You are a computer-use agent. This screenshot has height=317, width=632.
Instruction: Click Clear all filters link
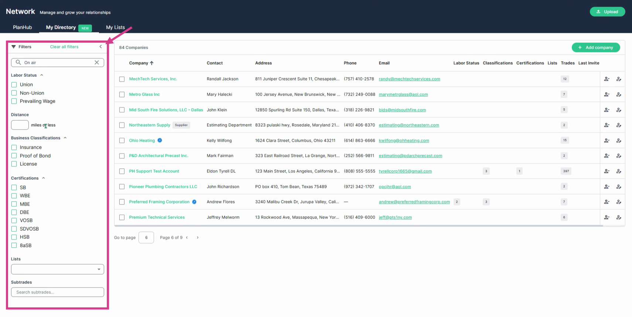(x=64, y=47)
